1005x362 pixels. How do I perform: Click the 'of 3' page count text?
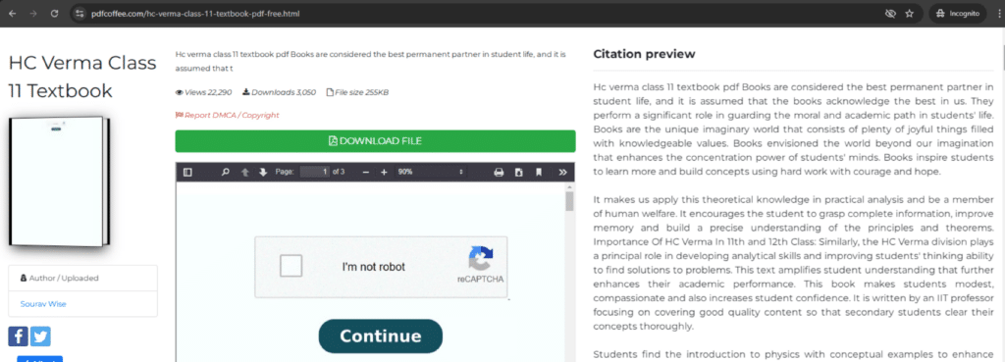click(339, 172)
